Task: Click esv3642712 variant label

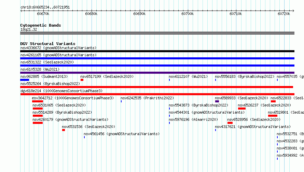Action: (73, 98)
